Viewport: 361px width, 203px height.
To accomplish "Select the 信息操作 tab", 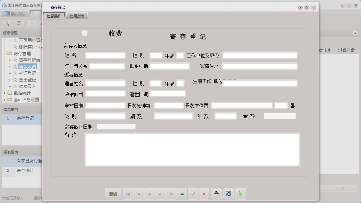I will (x=53, y=15).
